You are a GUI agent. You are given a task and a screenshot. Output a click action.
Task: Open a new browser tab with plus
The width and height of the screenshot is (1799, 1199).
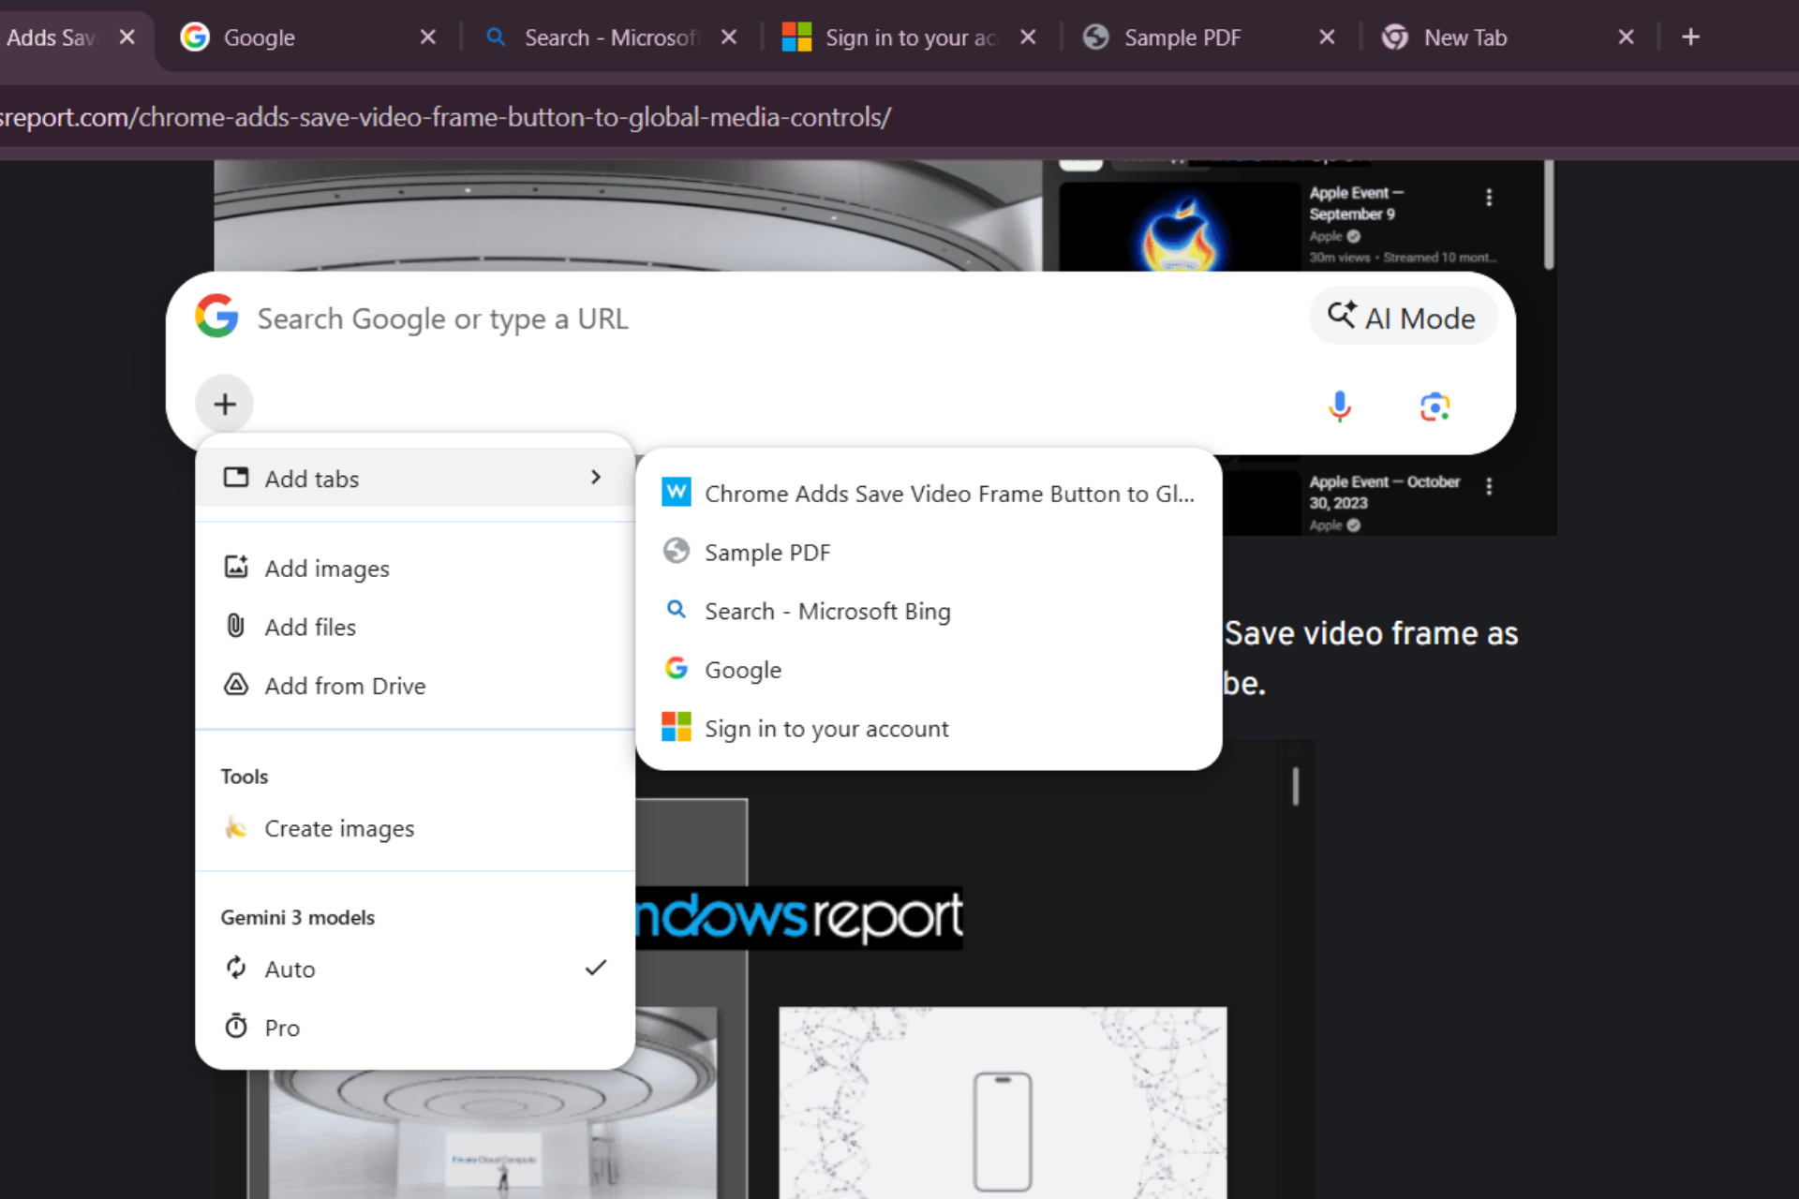pos(1690,37)
